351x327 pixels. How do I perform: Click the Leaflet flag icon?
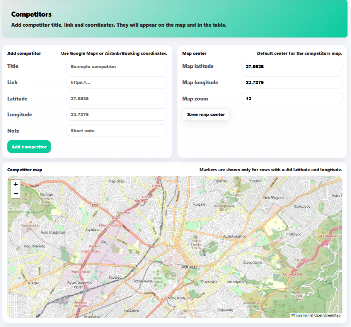[293, 315]
